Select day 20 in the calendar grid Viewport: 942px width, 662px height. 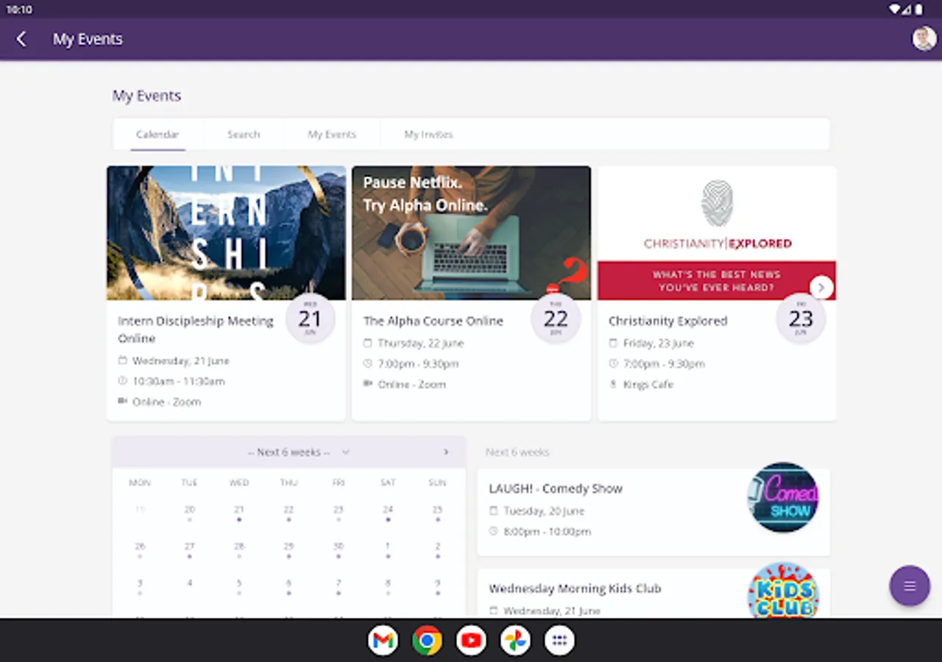tap(189, 510)
